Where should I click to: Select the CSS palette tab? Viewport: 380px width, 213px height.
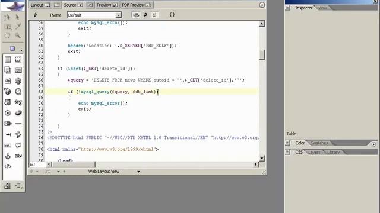[x=299, y=153]
